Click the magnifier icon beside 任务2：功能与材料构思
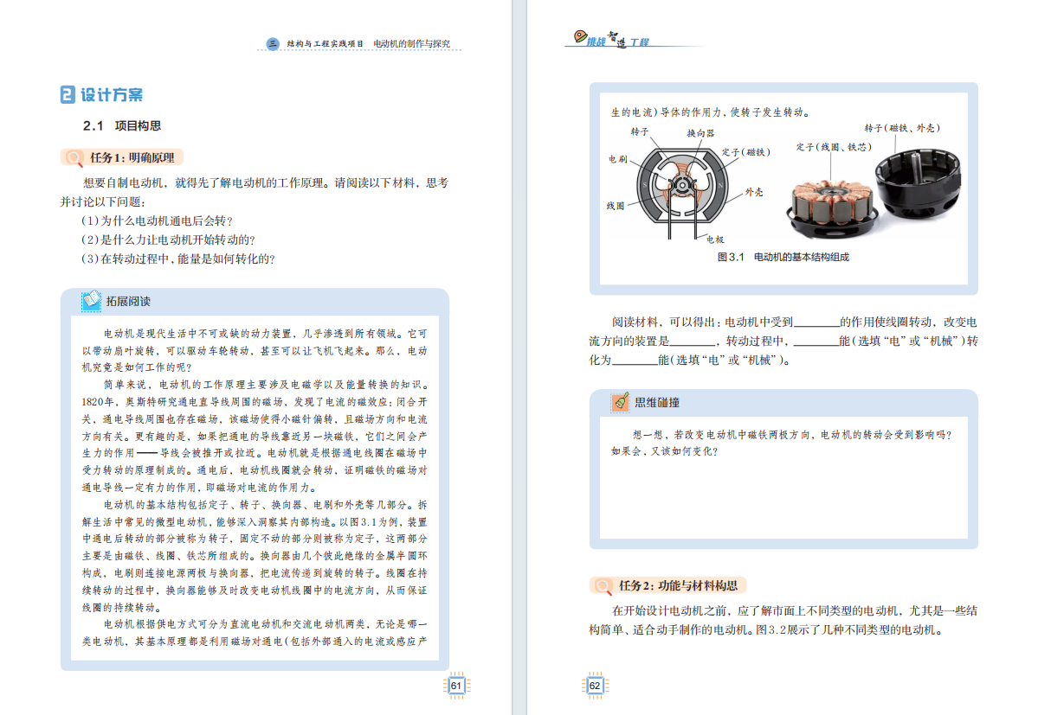The image size is (1038, 715). tap(603, 585)
